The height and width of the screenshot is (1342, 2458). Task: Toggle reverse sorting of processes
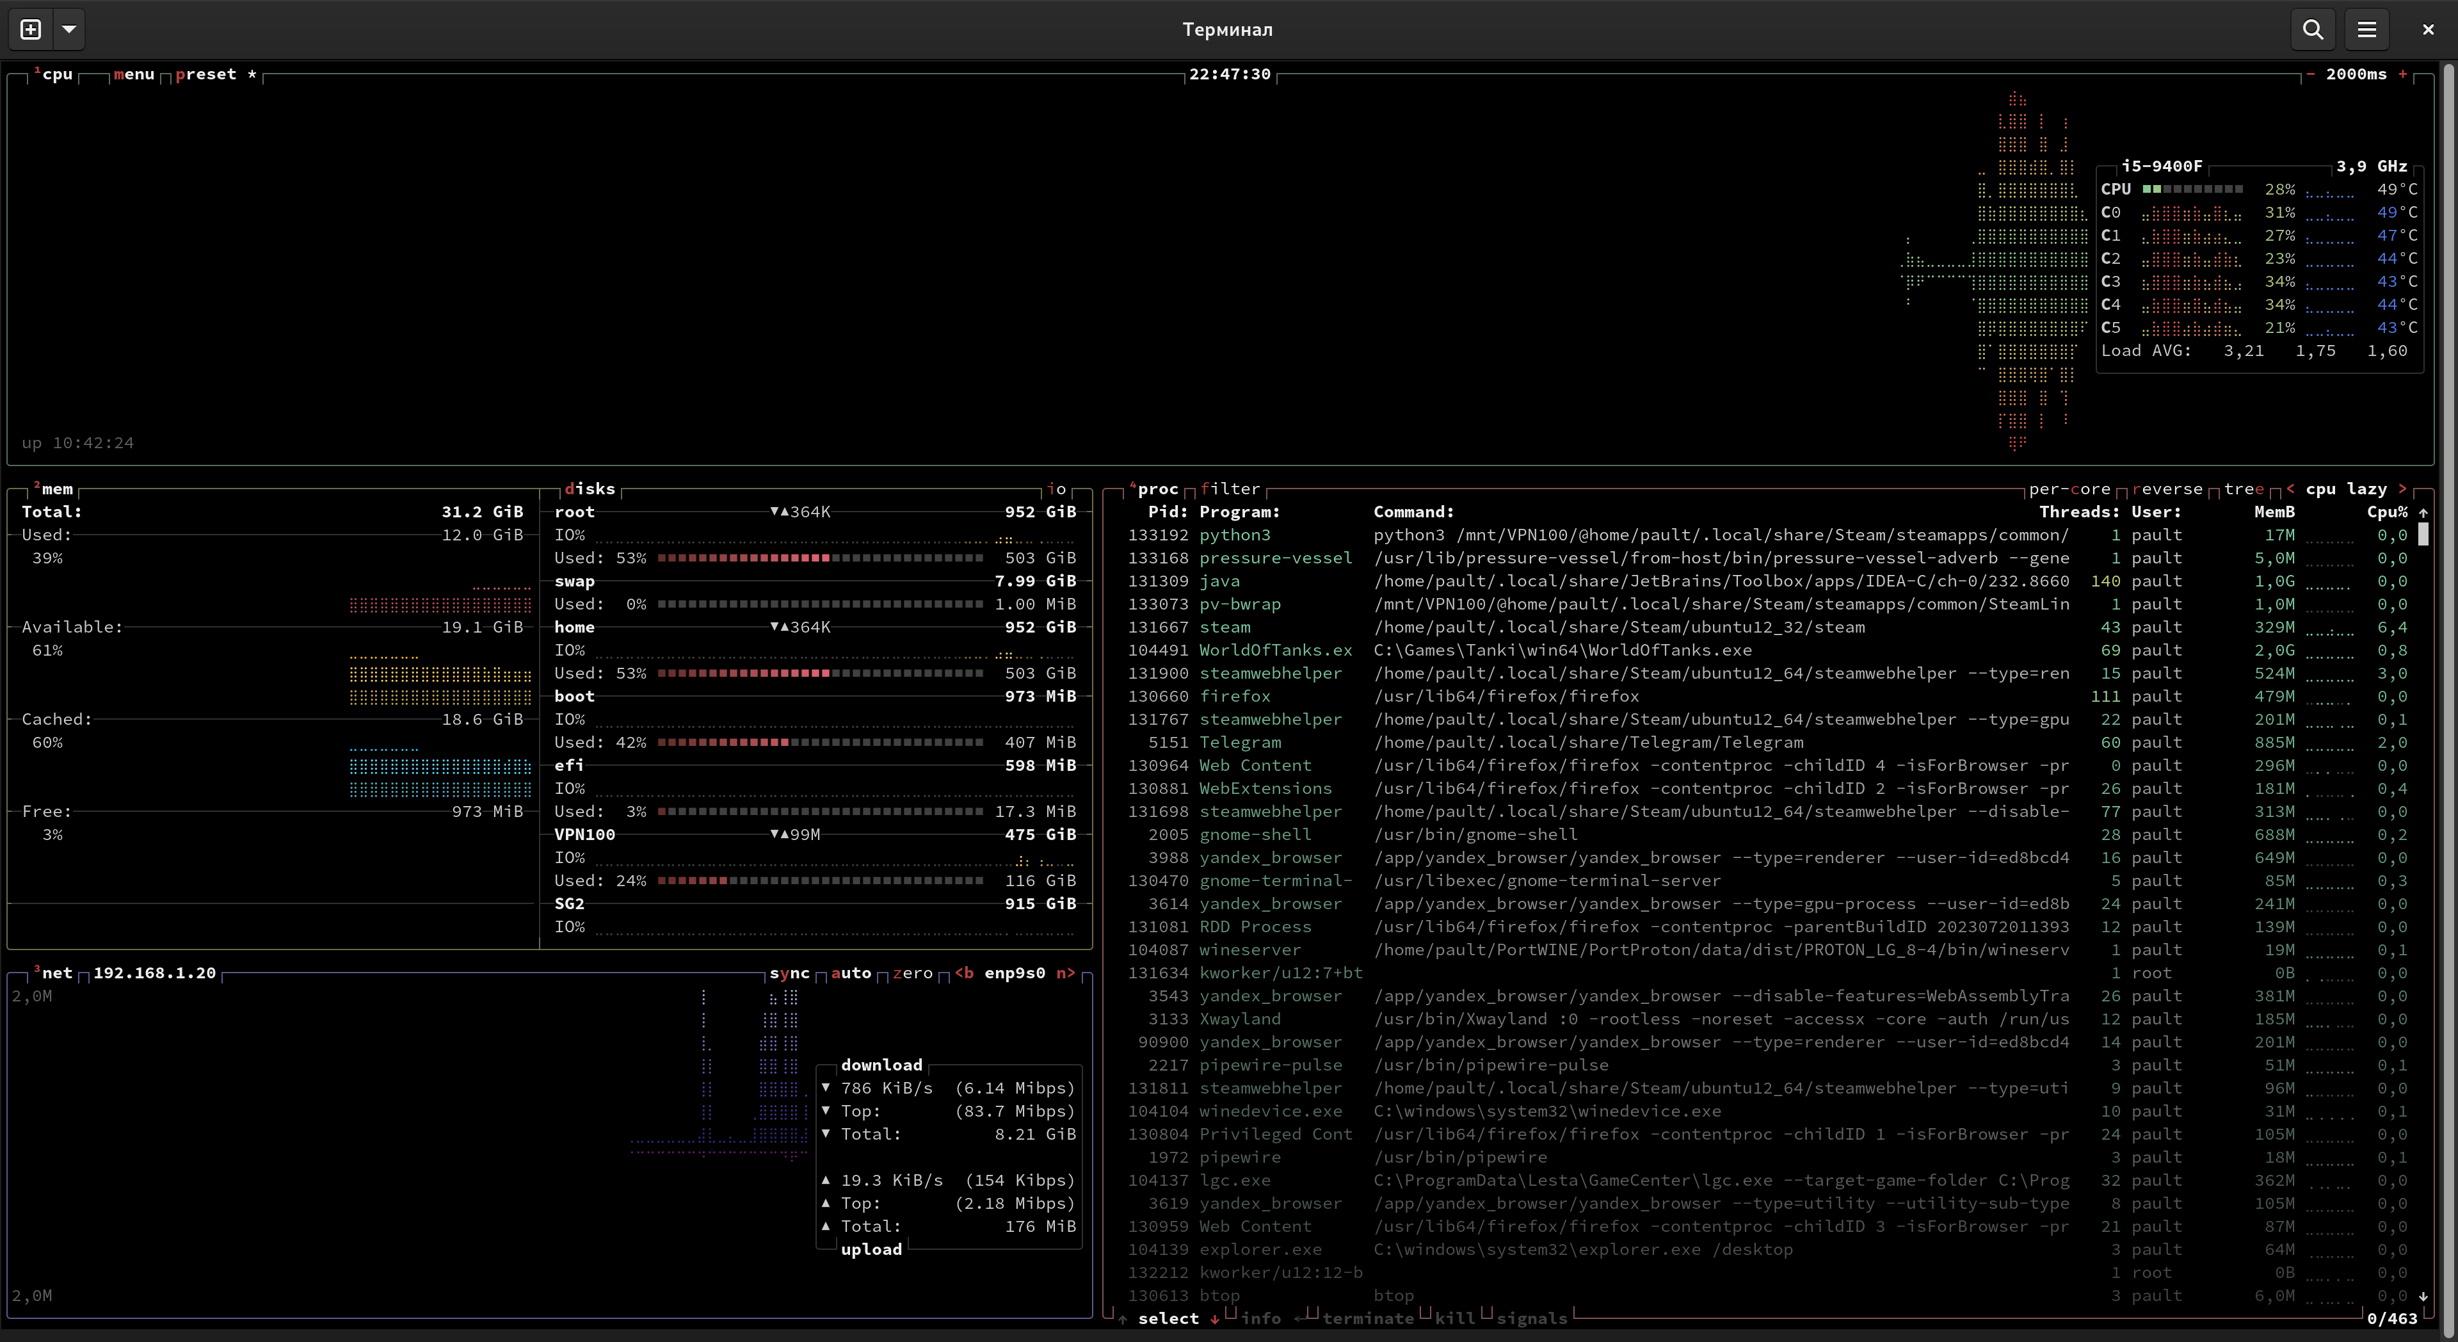(x=2167, y=489)
